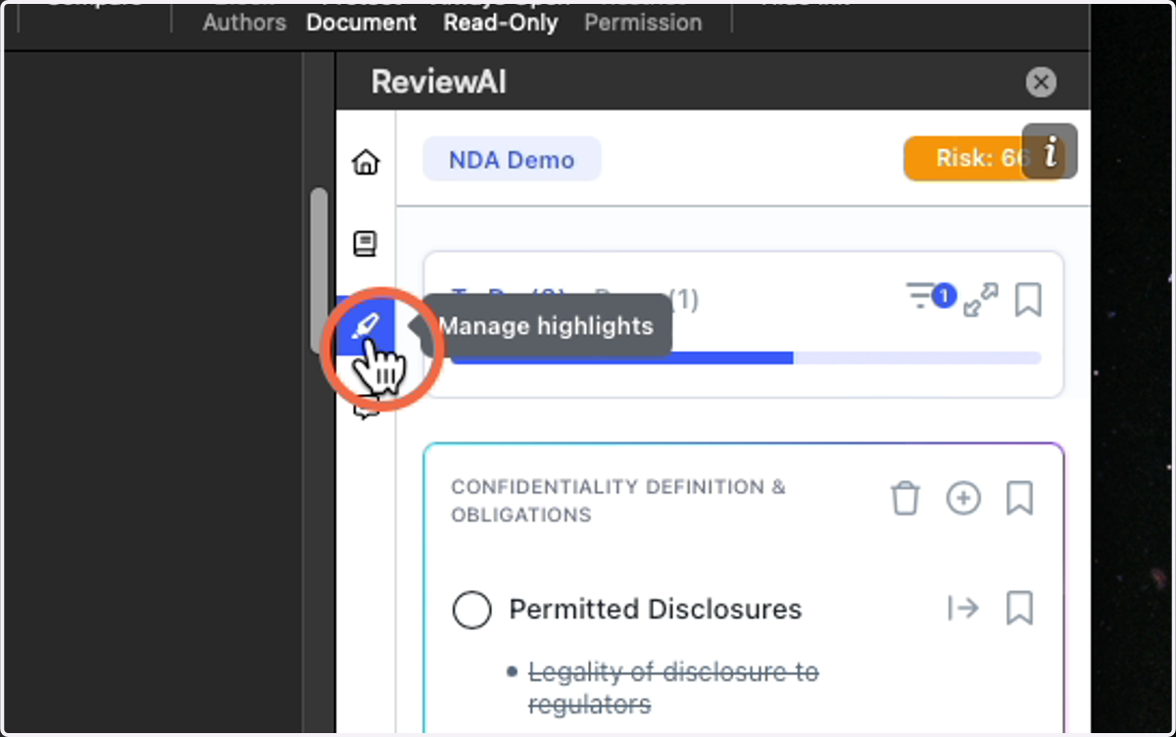Bookmark the Permitted Disclosures item
Image resolution: width=1176 pixels, height=737 pixels.
point(1020,609)
